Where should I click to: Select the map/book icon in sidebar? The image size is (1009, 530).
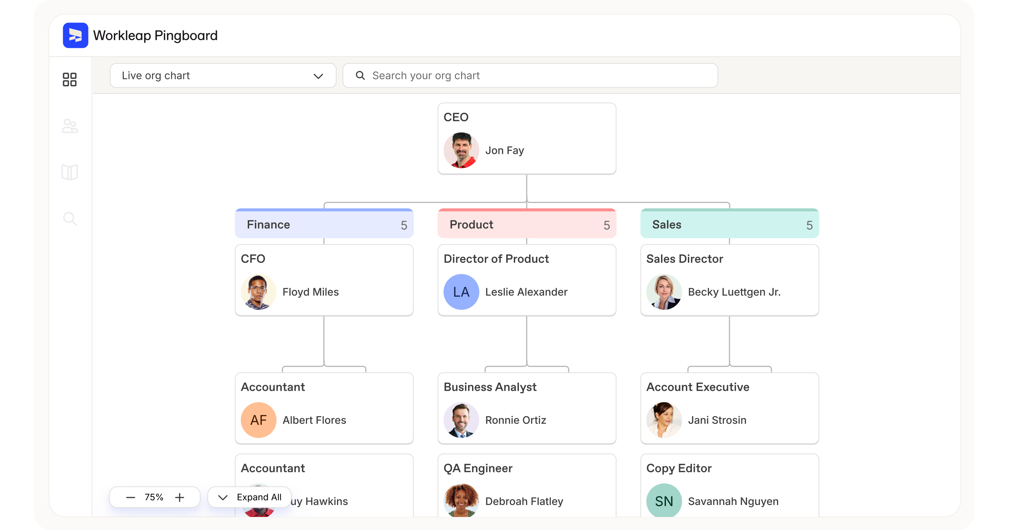70,172
